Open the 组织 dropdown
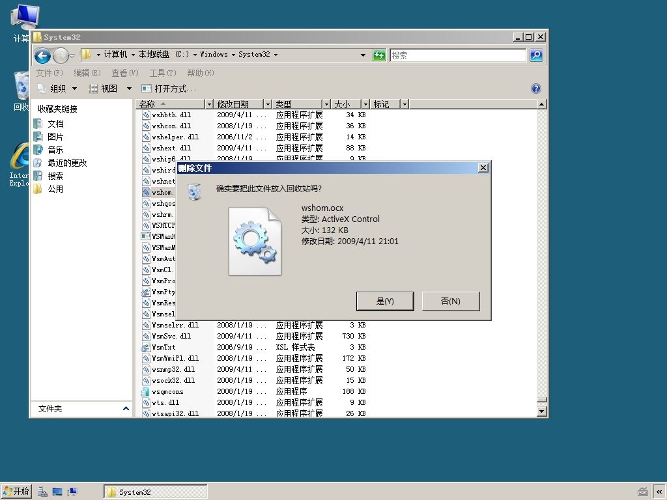Viewport: 667px width, 500px height. [x=57, y=89]
